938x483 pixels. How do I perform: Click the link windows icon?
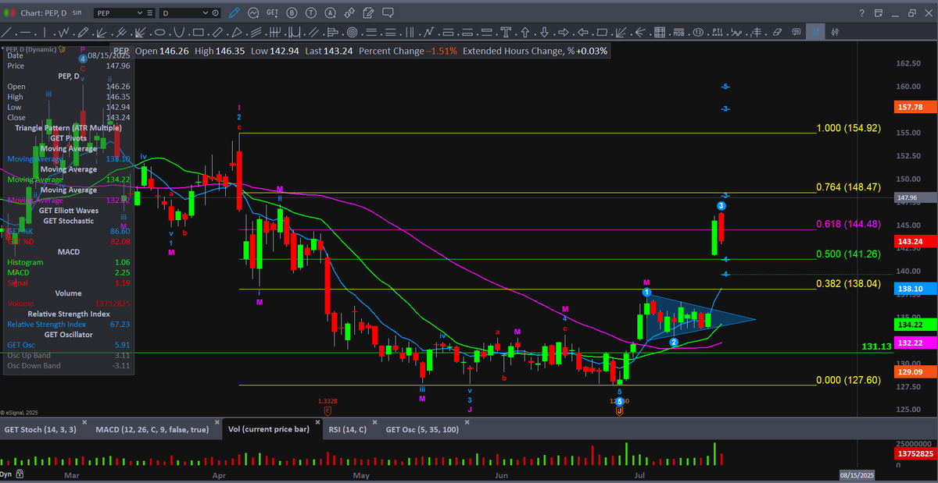[x=349, y=13]
